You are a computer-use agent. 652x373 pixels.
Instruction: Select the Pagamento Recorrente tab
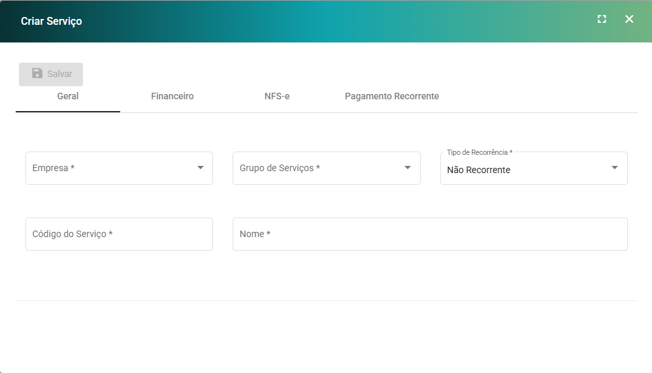tap(392, 96)
